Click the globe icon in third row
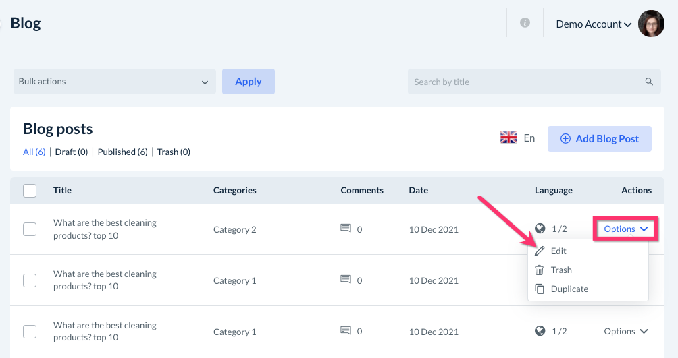Viewport: 678px width, 358px height. [540, 331]
